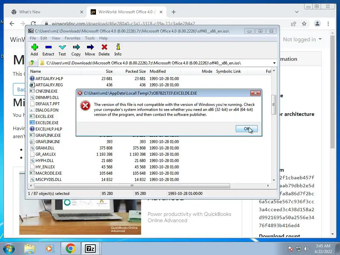Reload the WinWorld page in Chrome

(33, 24)
